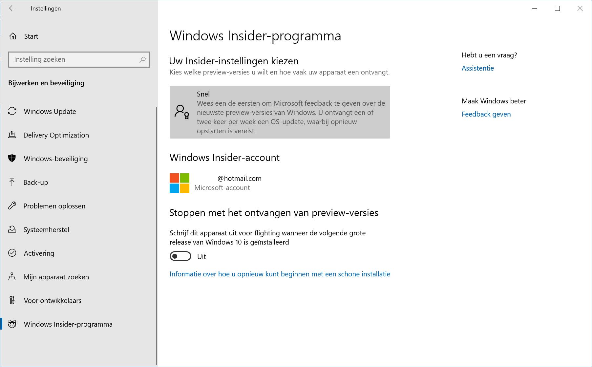Focus the Instelling zoeken search field
592x367 pixels.
click(x=79, y=59)
